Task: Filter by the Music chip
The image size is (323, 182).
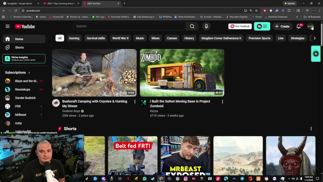Action: coord(140,38)
